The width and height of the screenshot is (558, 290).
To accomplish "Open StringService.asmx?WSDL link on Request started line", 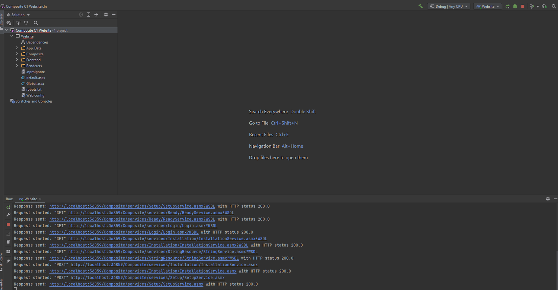I will click(x=163, y=252).
